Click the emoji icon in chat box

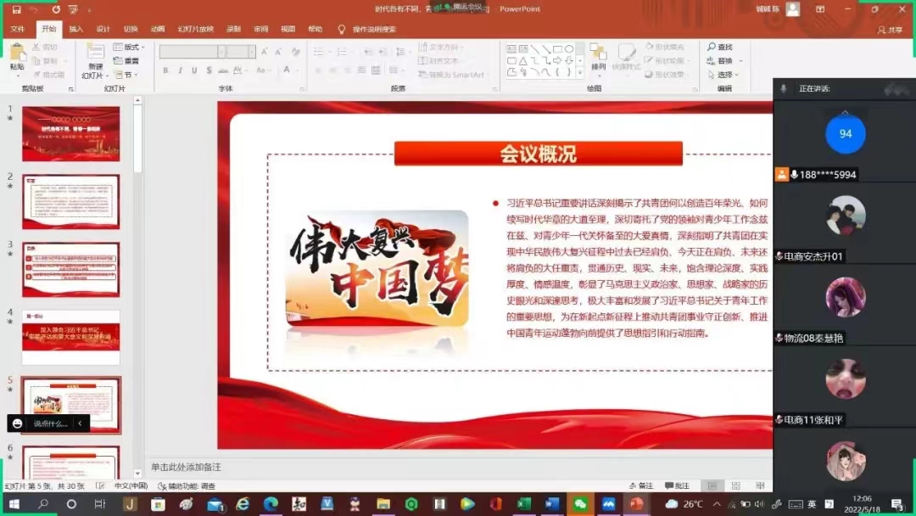tap(18, 423)
